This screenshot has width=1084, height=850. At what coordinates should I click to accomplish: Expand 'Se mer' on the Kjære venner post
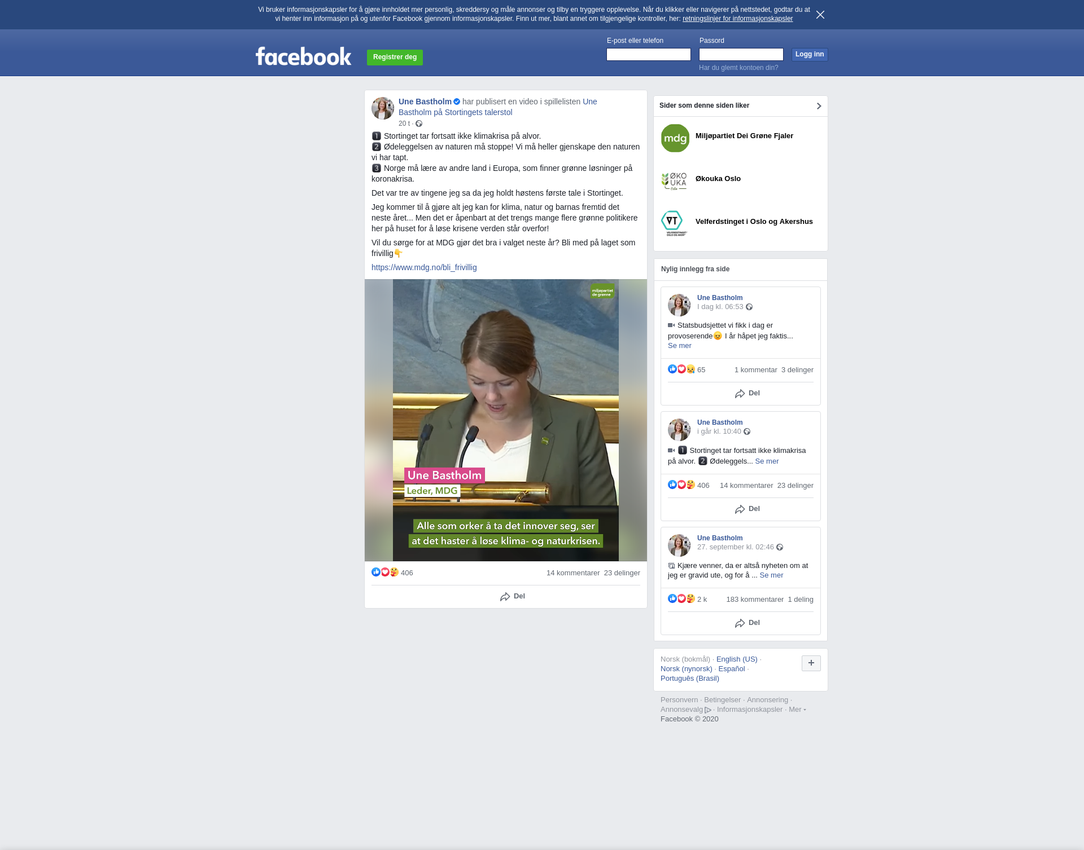coord(771,575)
